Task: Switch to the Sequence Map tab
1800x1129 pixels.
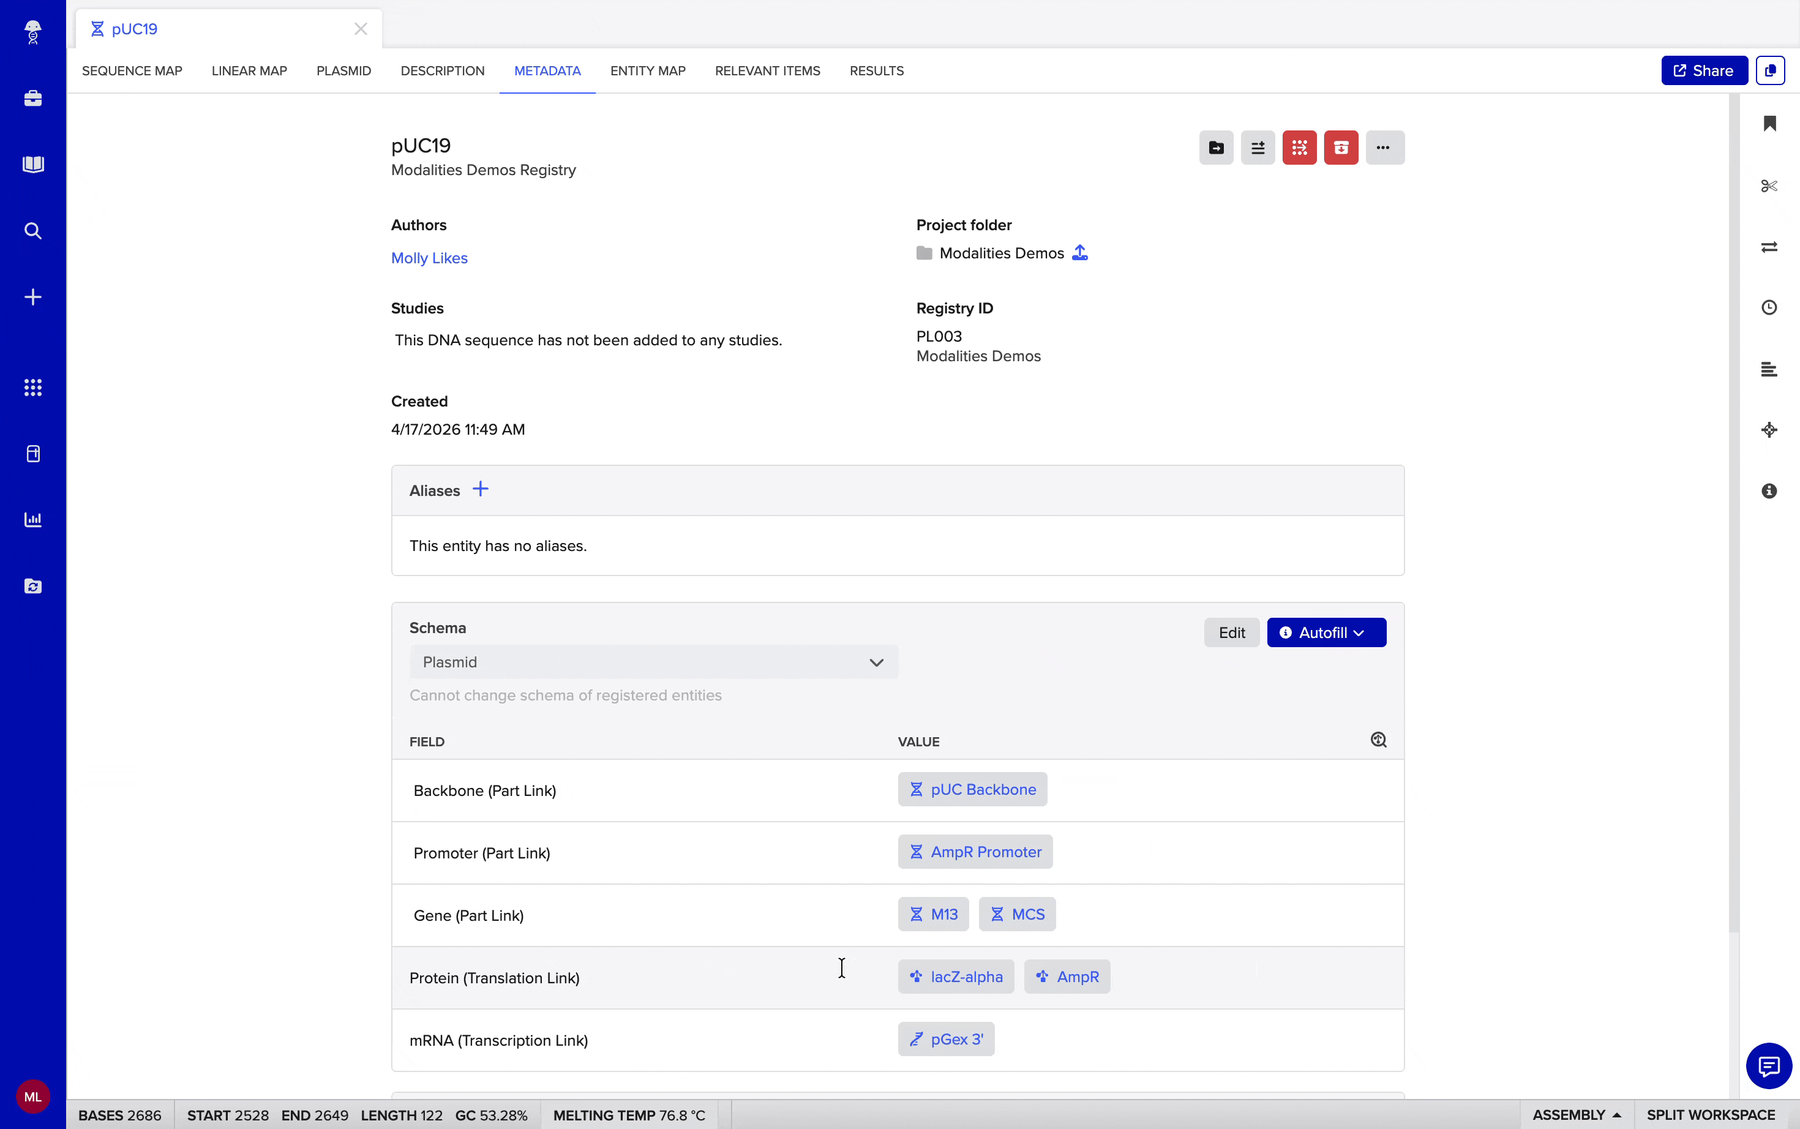Action: (132, 71)
